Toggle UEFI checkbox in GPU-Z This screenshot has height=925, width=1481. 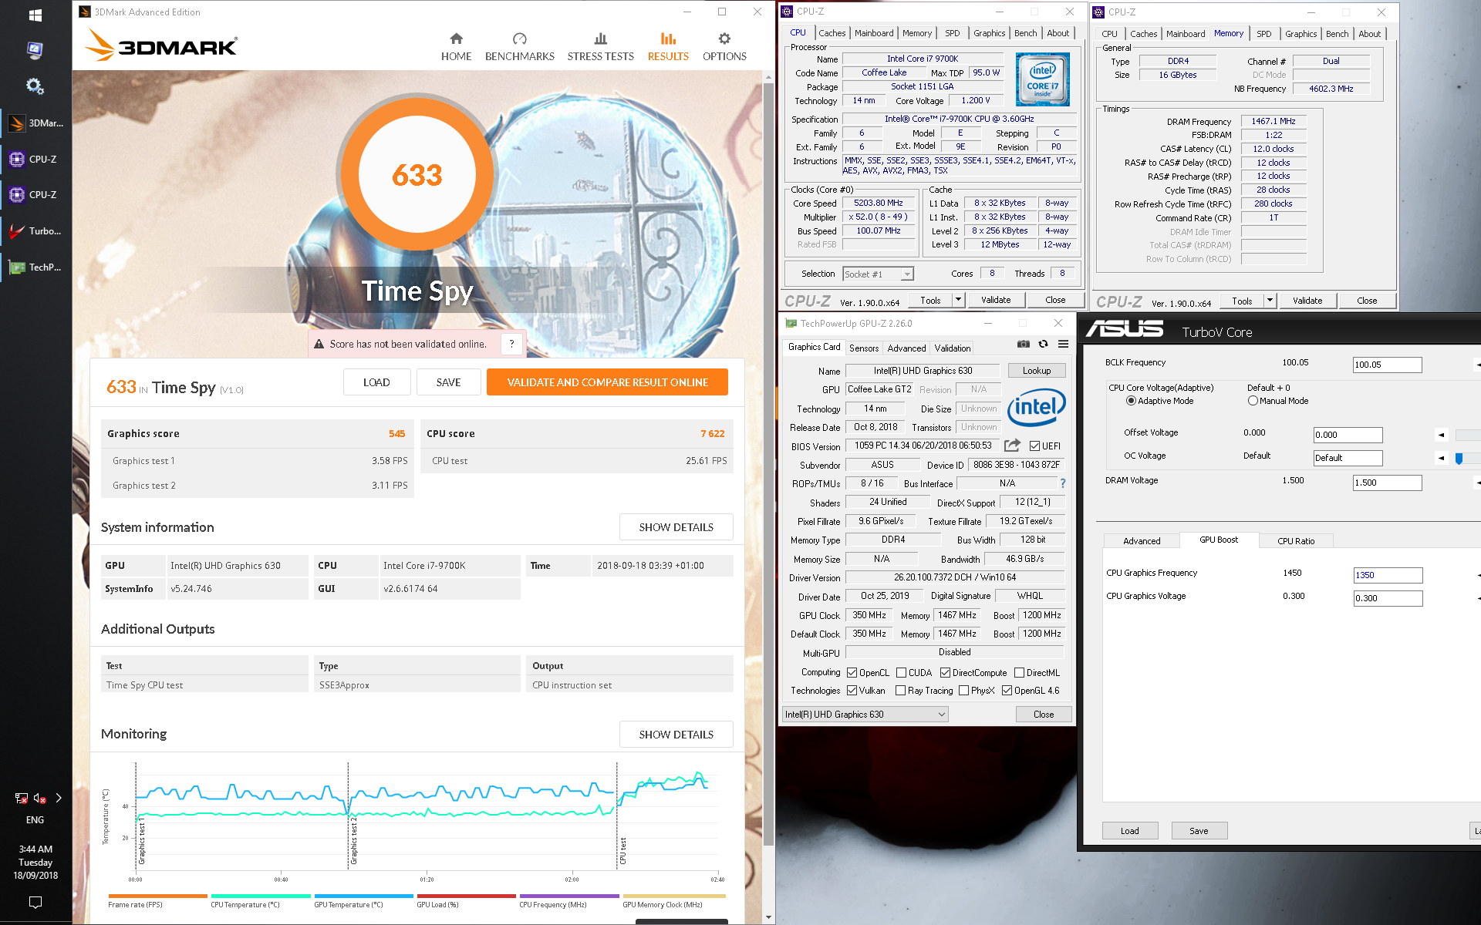[x=1034, y=446]
